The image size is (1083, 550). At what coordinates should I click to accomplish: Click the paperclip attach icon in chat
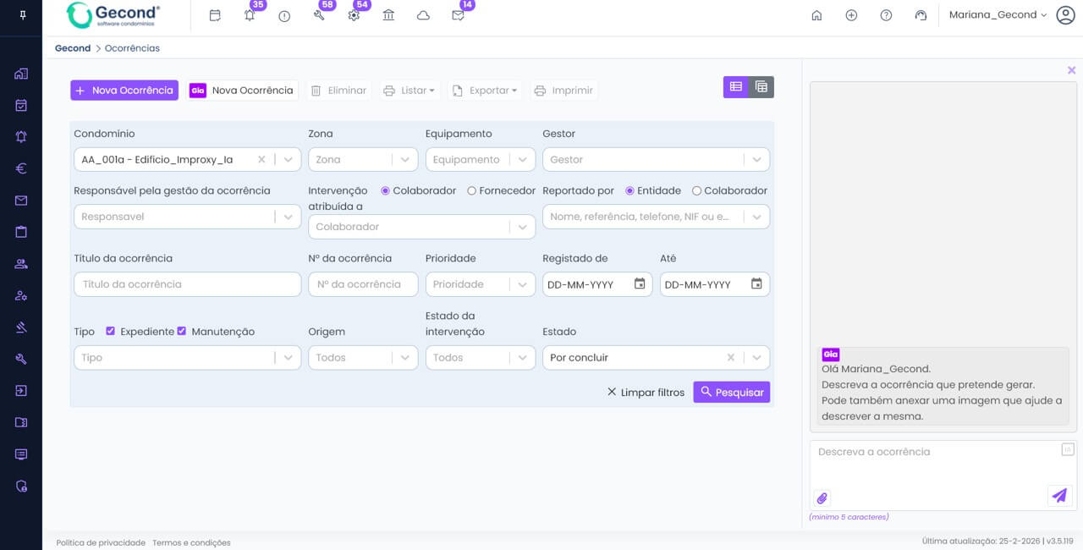coord(822,498)
